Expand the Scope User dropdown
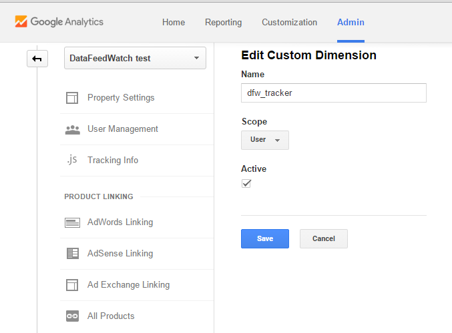This screenshot has height=333, width=452. pyautogui.click(x=265, y=140)
